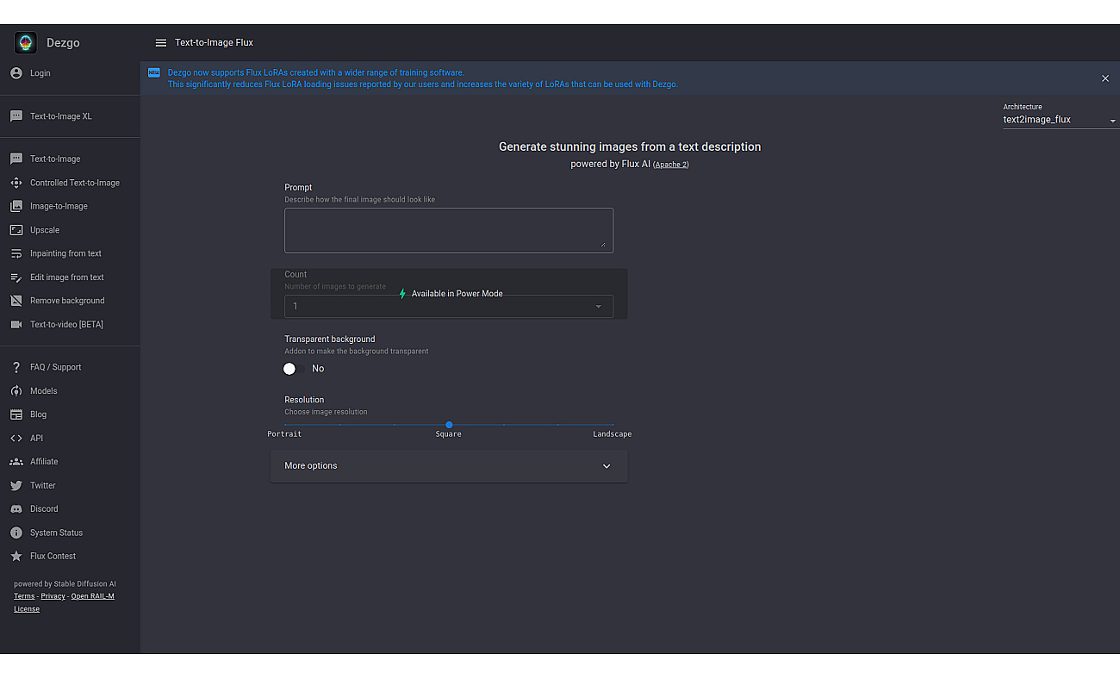Viewport: 1120px width, 679px height.
Task: Click the Text-to-Image sidebar icon
Action: [16, 159]
